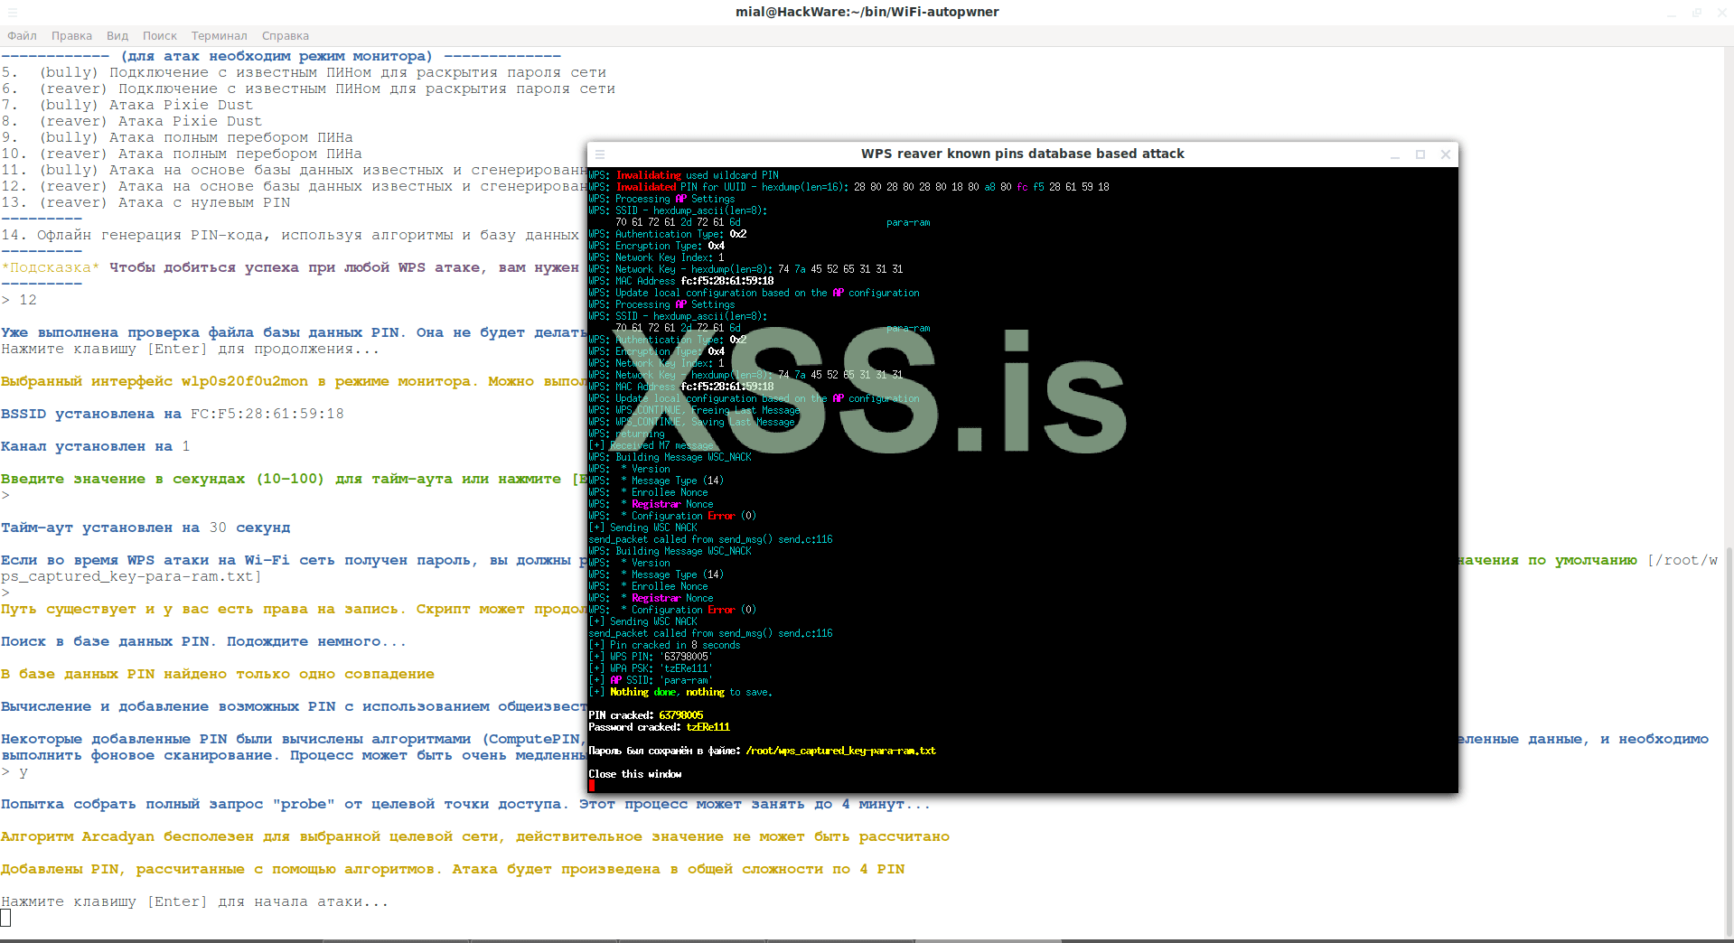Click 'Тайм-аут установлен на 30 секунд'
Image resolution: width=1734 pixels, height=943 pixels.
pyautogui.click(x=145, y=528)
